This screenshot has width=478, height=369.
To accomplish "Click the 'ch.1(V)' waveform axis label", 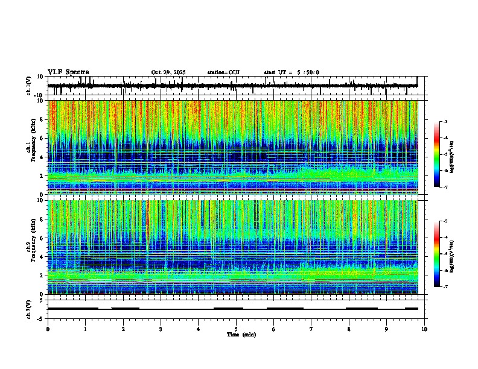I will (x=29, y=86).
